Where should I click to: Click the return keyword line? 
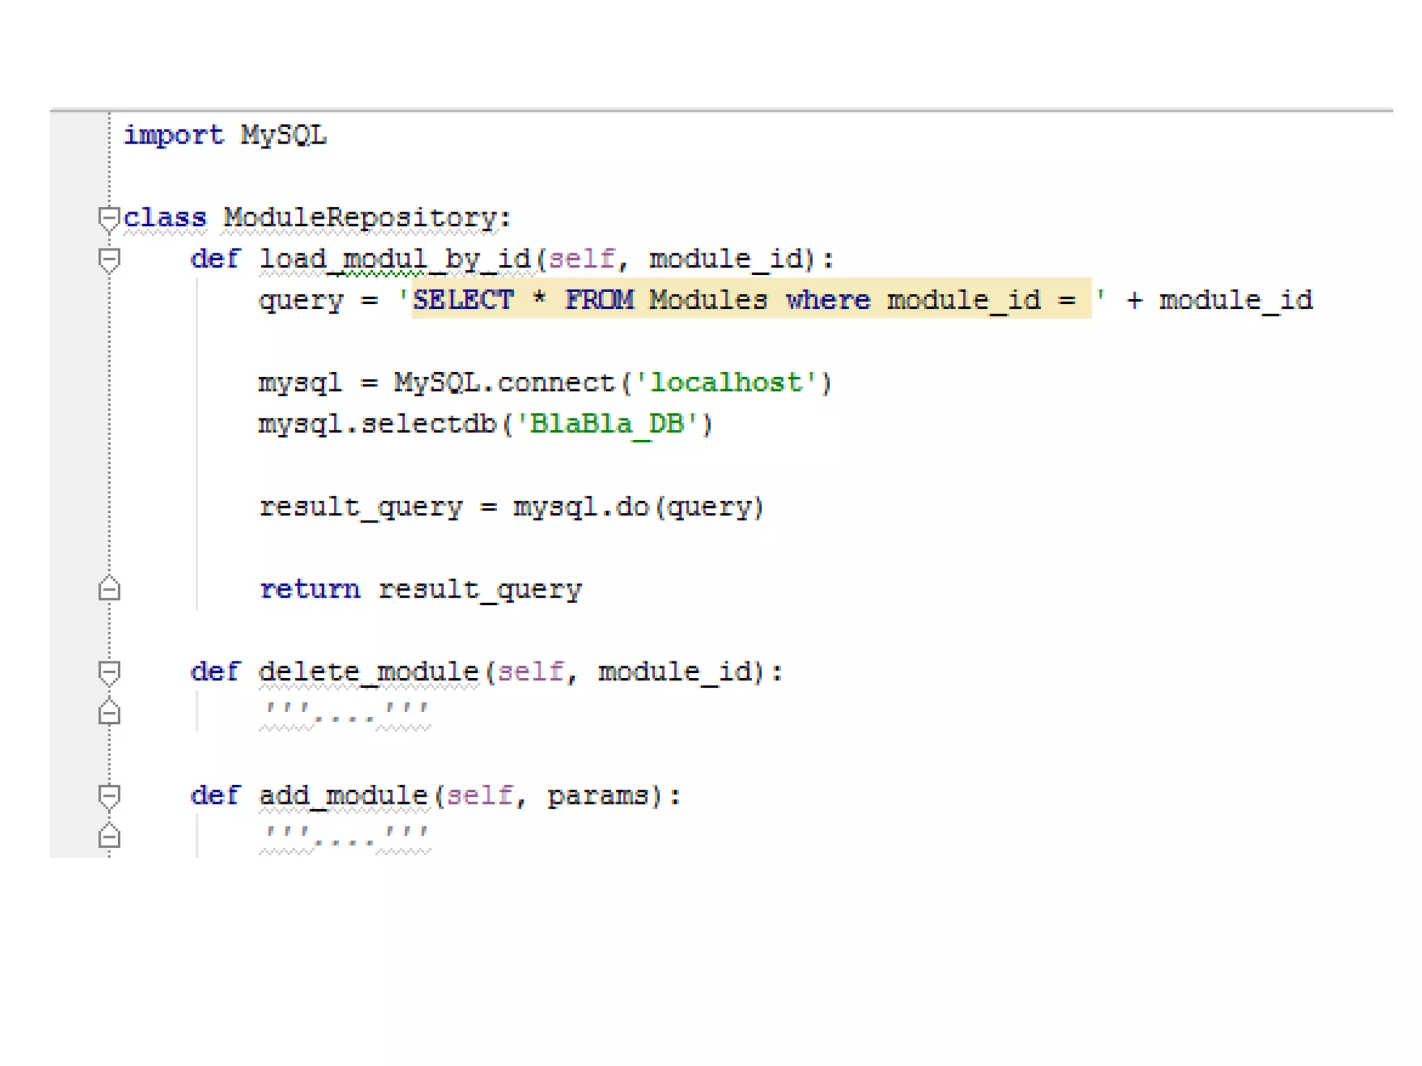click(310, 589)
